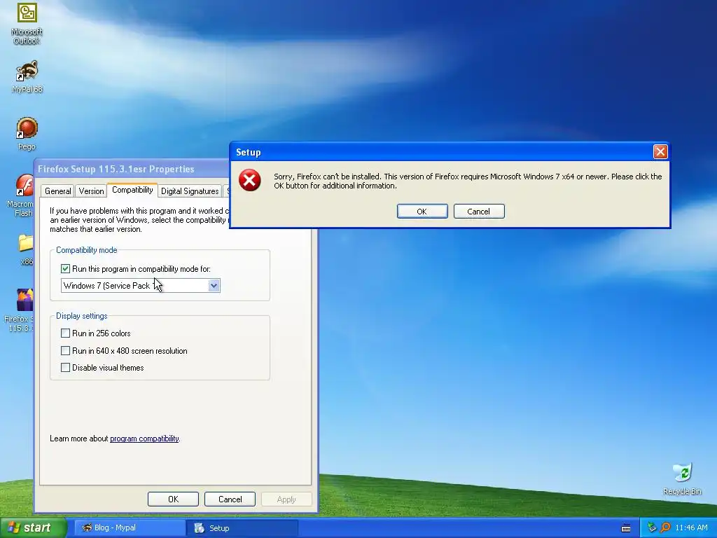Enable Run in 256 colors
Image resolution: width=717 pixels, height=538 pixels.
65,333
